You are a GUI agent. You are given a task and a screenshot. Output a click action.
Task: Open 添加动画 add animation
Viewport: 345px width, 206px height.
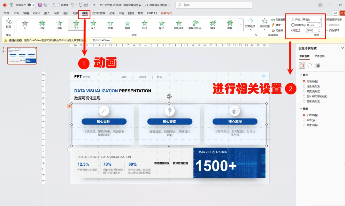tap(264, 24)
